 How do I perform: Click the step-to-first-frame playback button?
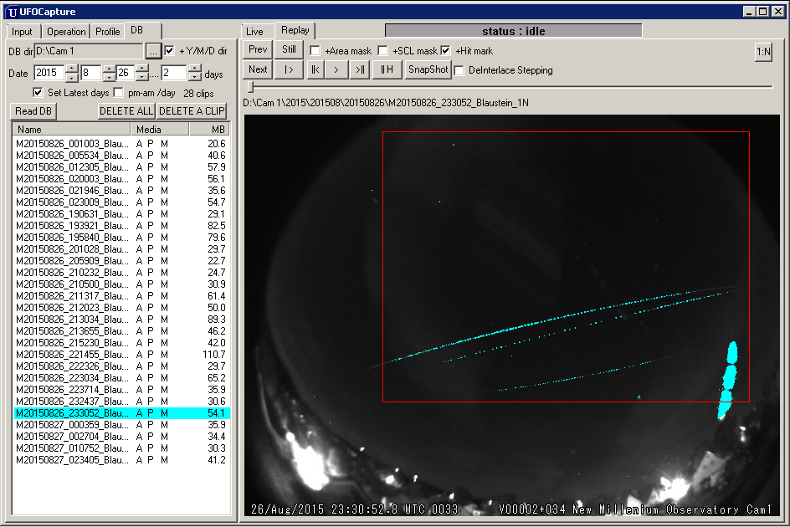315,69
